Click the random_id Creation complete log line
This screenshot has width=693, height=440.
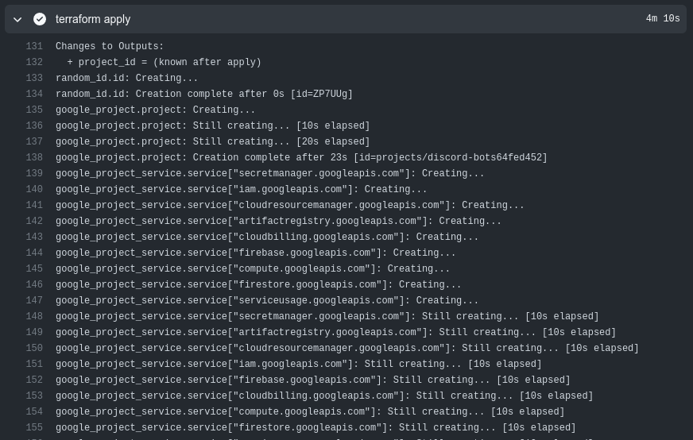point(204,94)
